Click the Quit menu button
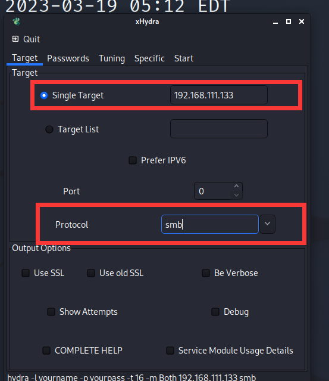The height and width of the screenshot is (381, 329). click(x=26, y=39)
